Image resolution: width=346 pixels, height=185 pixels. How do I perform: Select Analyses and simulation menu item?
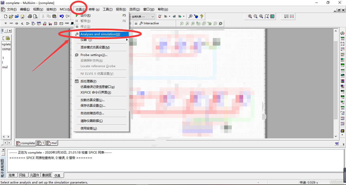tap(100, 34)
